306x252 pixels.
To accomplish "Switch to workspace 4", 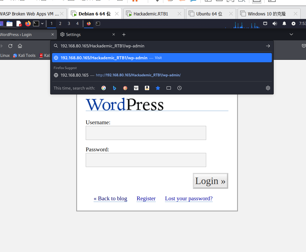I will point(78,24).
